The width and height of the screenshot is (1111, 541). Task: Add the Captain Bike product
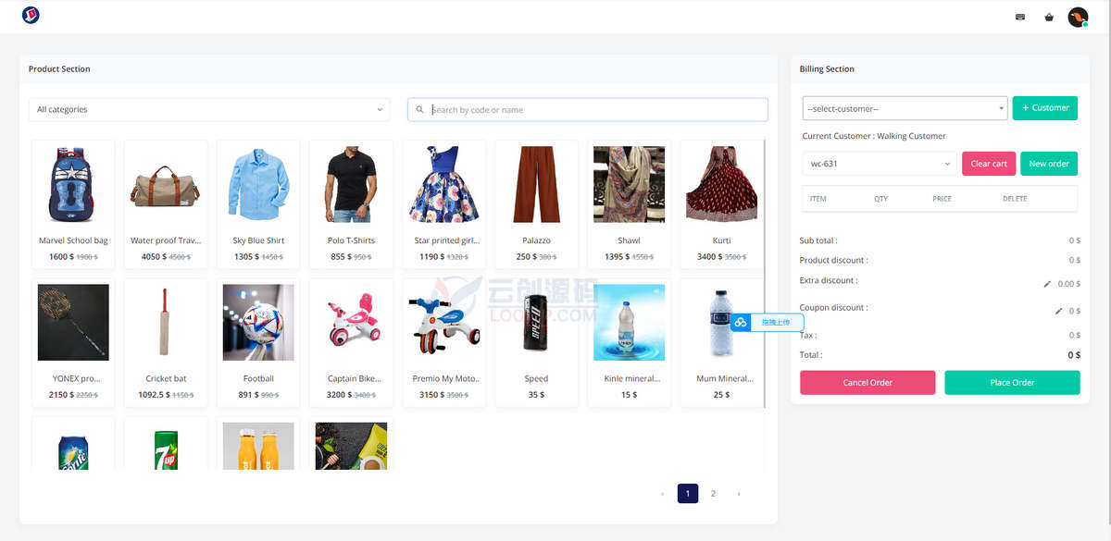tap(351, 342)
